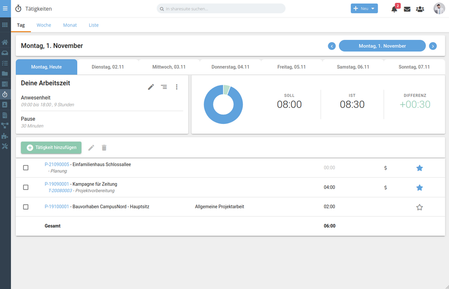Viewport: 449px width, 289px height.
Task: Open the messages envelope icon
Action: tap(407, 9)
